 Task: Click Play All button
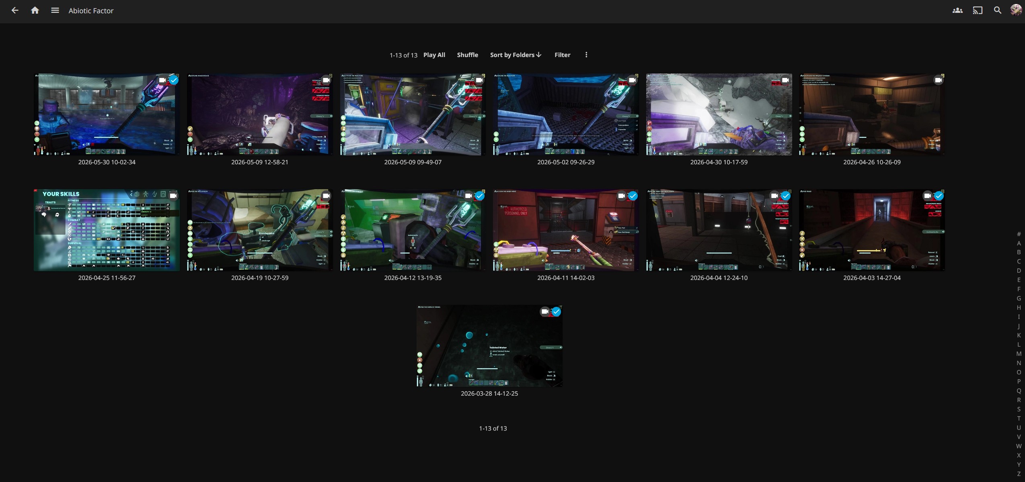(434, 55)
